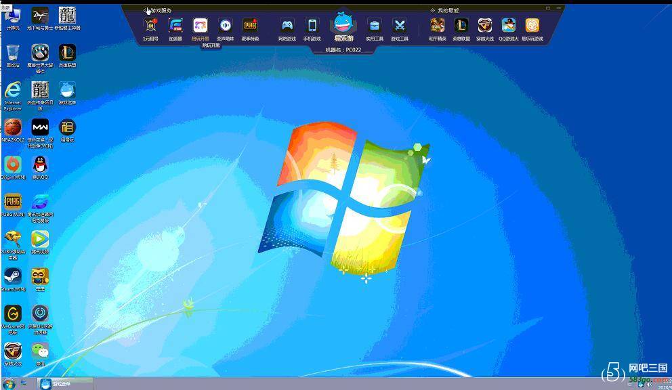Launch 英雄联盟 from the launcher favorites
The image size is (672, 390).
[461, 26]
